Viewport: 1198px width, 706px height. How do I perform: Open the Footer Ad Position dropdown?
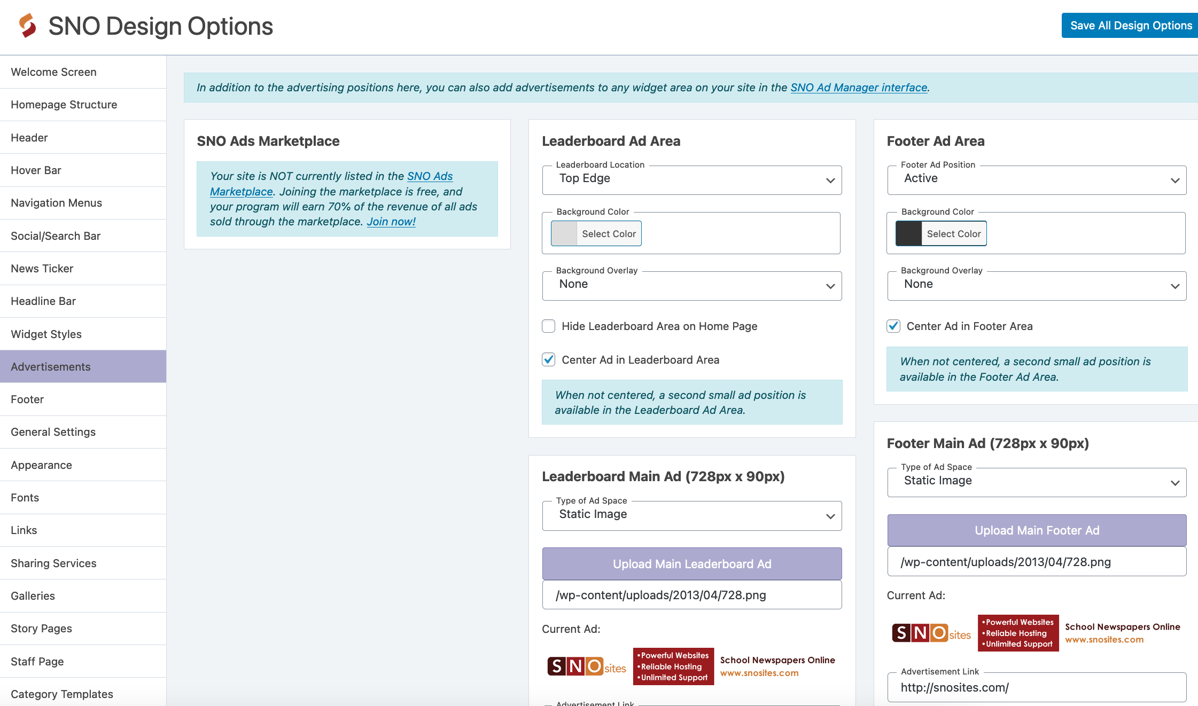1037,180
